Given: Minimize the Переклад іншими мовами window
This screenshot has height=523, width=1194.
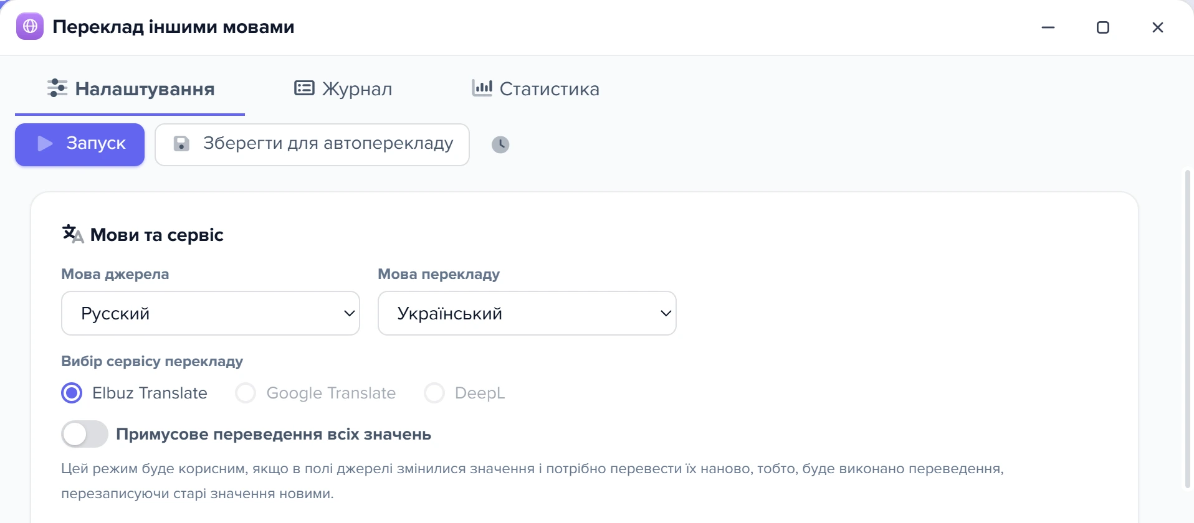Looking at the screenshot, I should click(1048, 27).
